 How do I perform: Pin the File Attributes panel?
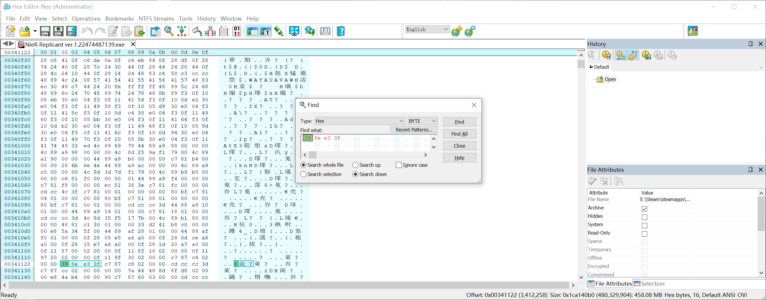coord(750,170)
